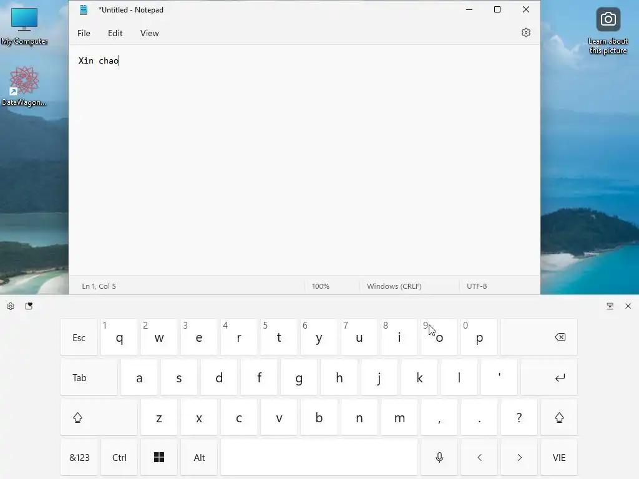Click the 100% zoom level in status bar
Screen dimensions: 639x479
(x=321, y=286)
